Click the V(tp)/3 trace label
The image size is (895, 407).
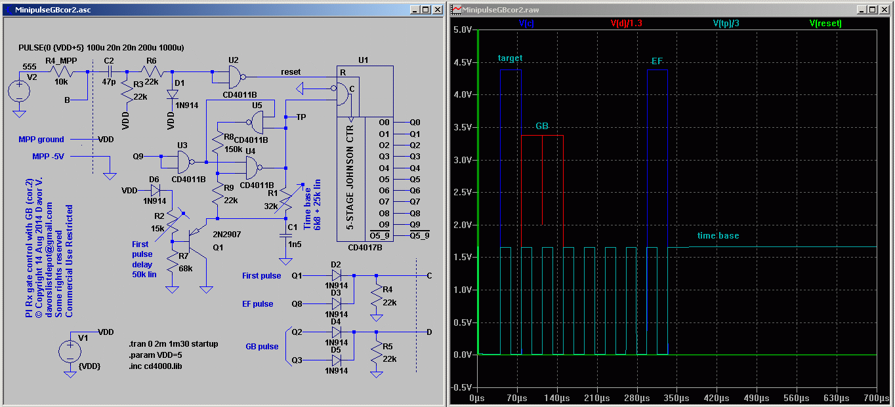726,23
